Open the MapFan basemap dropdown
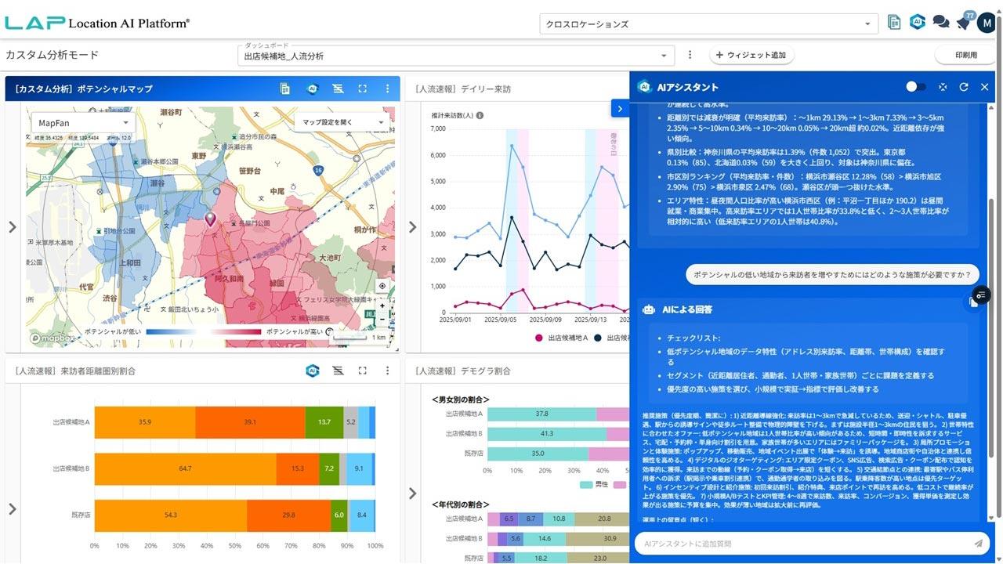Image resolution: width=1003 pixels, height=564 pixels. [x=83, y=123]
